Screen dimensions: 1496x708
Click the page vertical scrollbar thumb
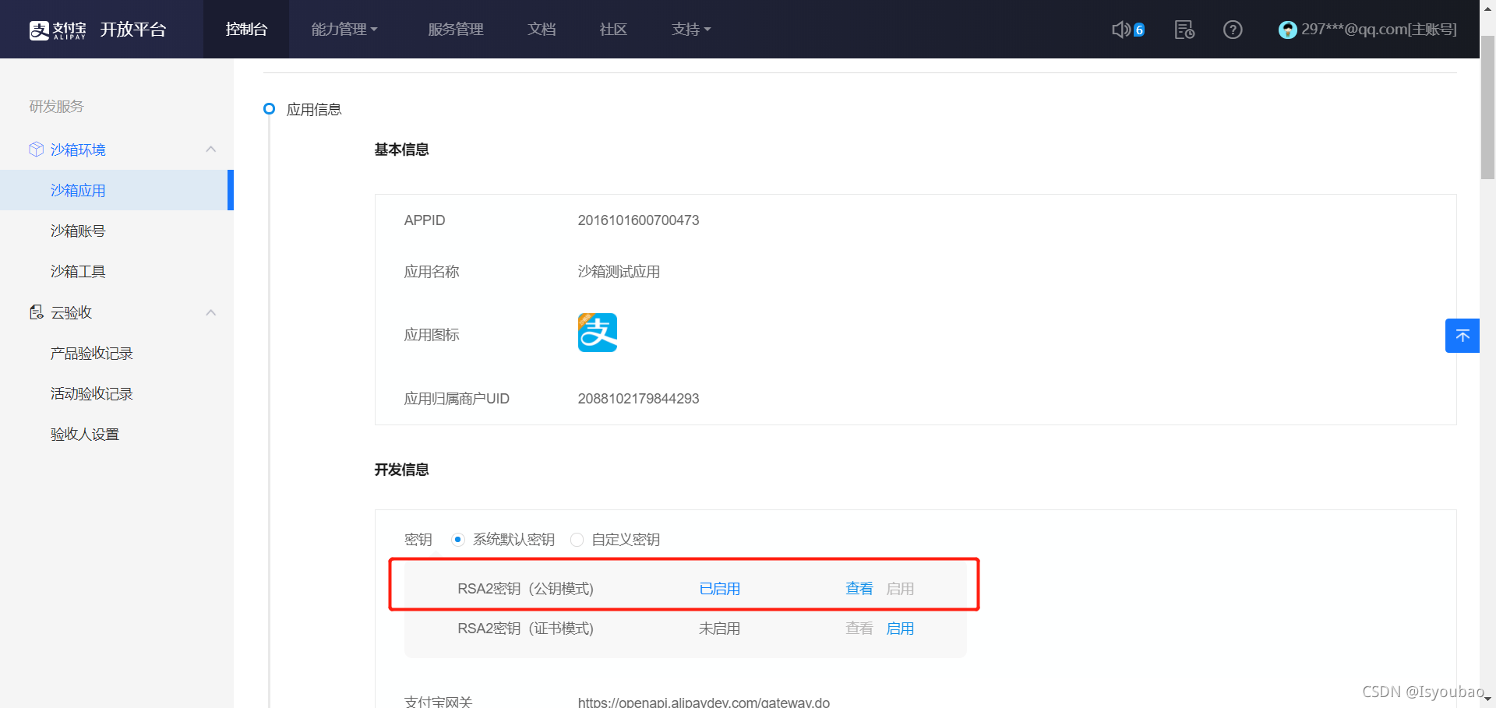pyautogui.click(x=1487, y=109)
